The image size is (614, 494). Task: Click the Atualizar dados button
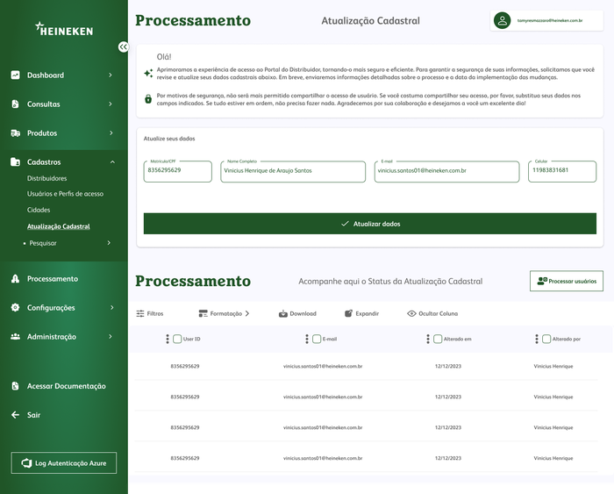coord(370,224)
